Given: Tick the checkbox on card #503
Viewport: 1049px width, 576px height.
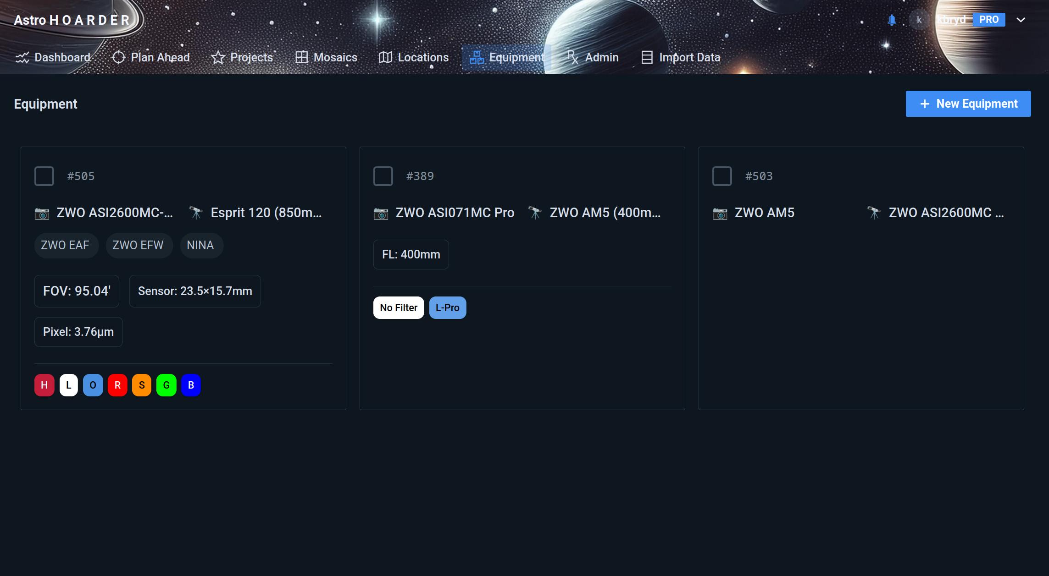Looking at the screenshot, I should [722, 176].
